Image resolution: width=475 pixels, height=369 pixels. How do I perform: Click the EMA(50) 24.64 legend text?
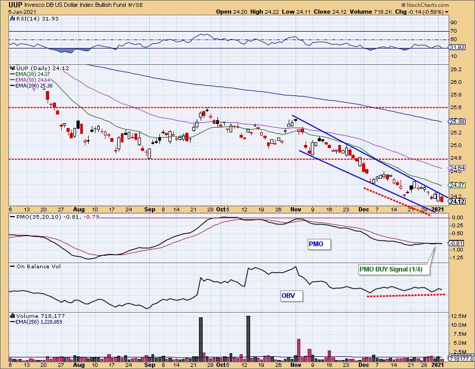(x=33, y=80)
